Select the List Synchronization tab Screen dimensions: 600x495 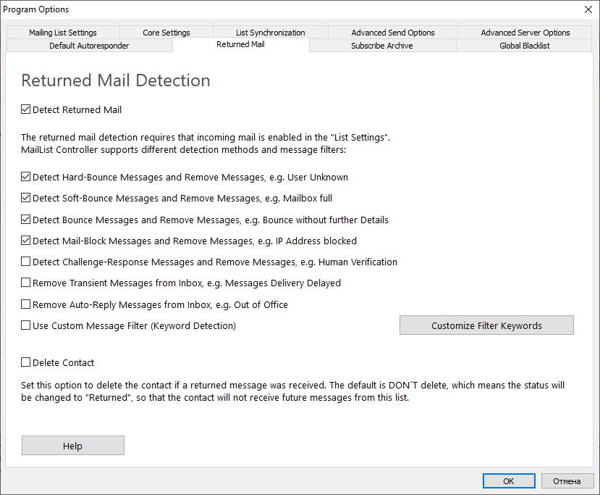270,33
